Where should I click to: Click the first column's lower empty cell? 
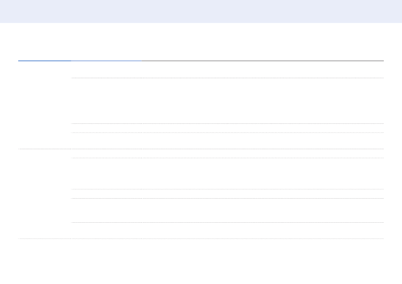pyautogui.click(x=44, y=194)
